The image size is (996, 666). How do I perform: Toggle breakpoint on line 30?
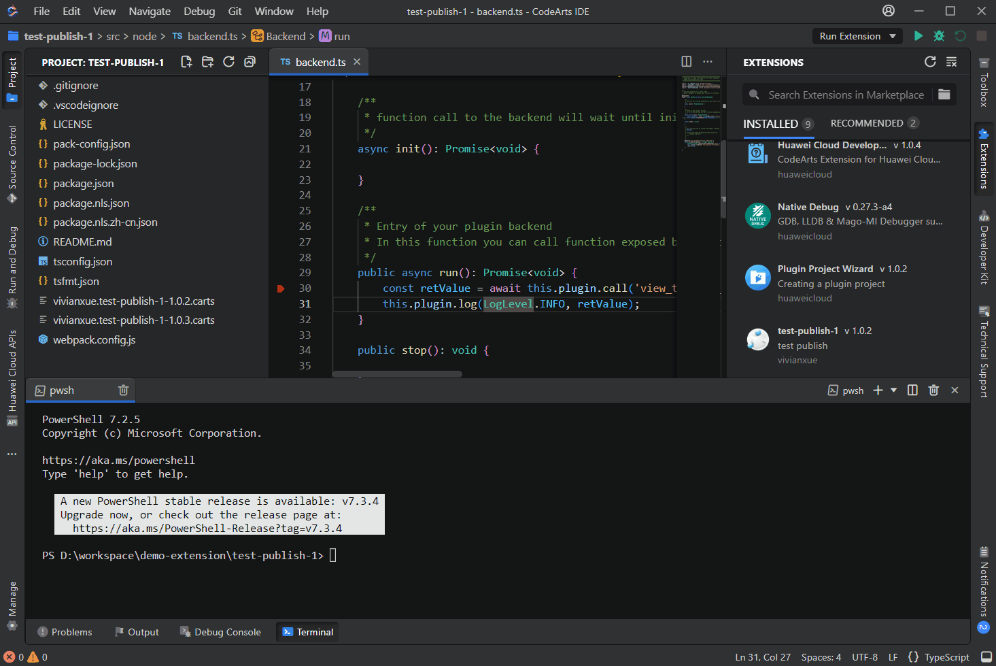[x=281, y=288]
